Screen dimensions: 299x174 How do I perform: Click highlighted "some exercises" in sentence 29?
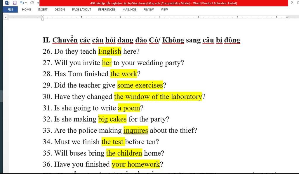click(x=140, y=85)
